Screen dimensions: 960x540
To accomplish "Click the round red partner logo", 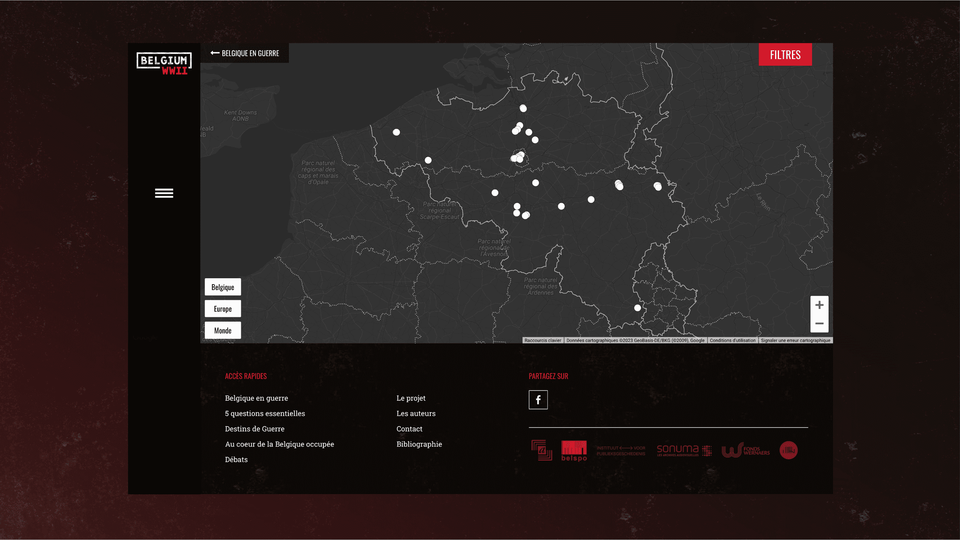I will pos(788,450).
